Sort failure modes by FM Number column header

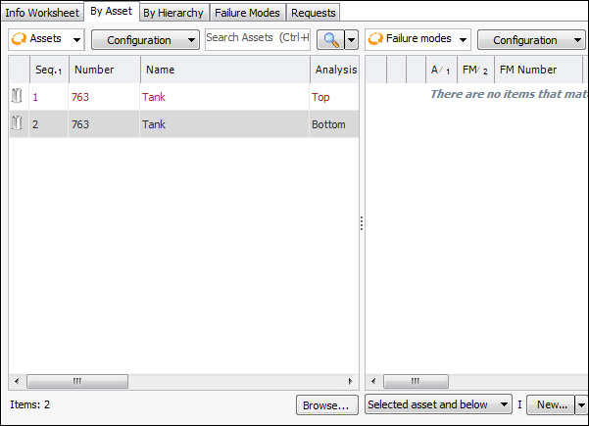click(538, 70)
